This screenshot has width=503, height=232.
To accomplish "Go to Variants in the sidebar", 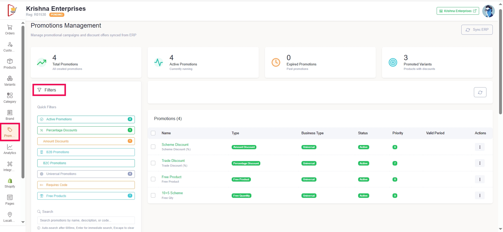I will [10, 81].
